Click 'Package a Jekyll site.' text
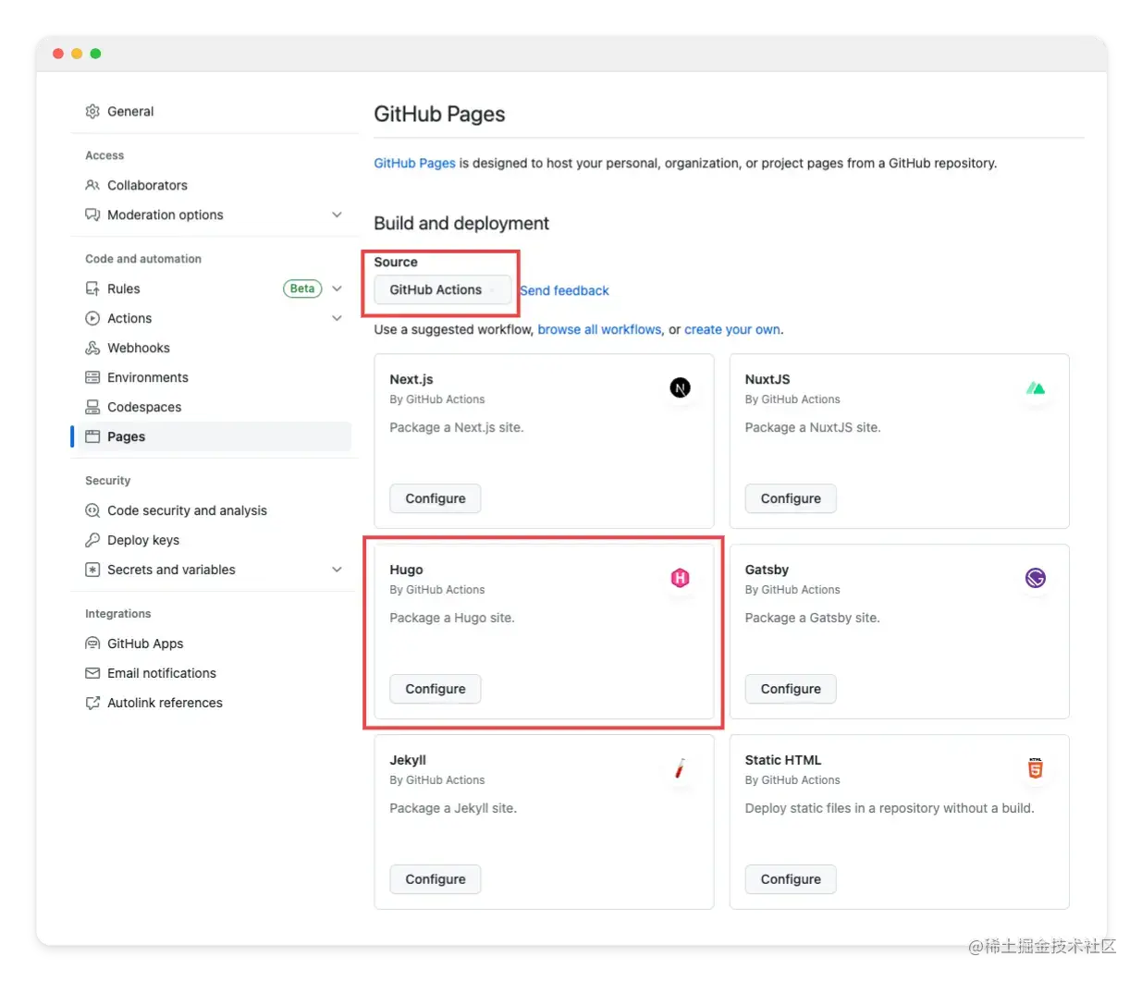 point(453,809)
